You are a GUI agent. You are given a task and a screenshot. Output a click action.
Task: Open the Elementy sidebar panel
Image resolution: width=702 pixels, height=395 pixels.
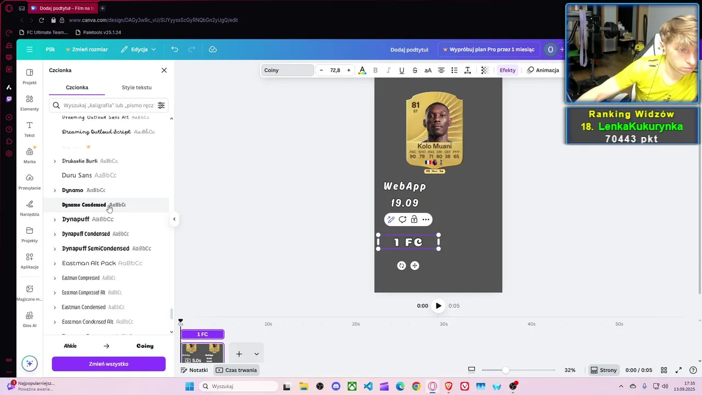(30, 103)
